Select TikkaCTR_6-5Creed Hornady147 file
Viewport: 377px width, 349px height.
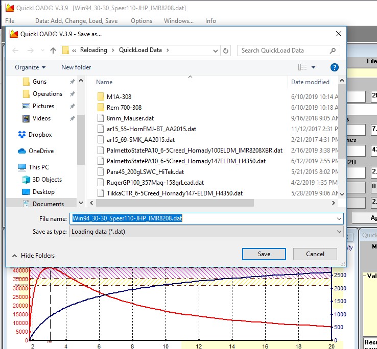coord(170,193)
